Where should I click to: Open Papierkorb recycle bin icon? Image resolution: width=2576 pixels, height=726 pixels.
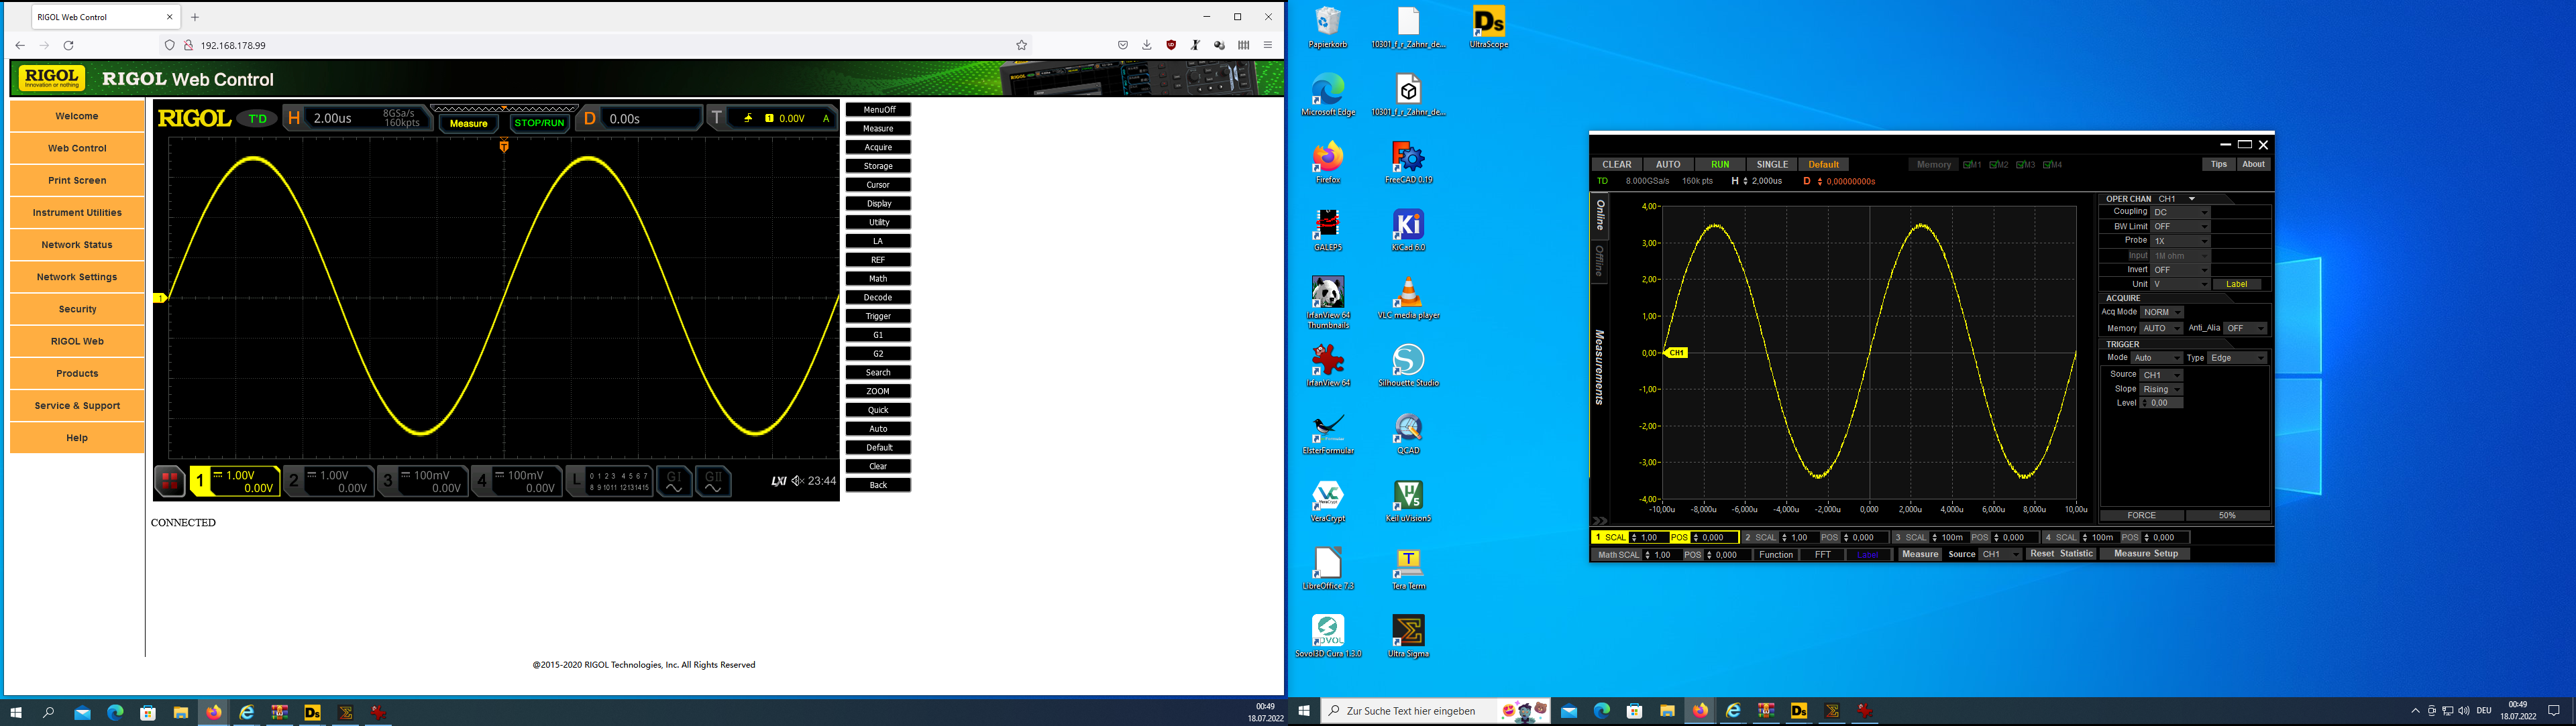1328,28
